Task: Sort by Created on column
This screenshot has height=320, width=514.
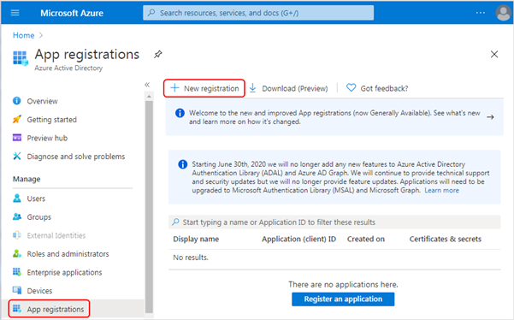Action: [x=366, y=239]
